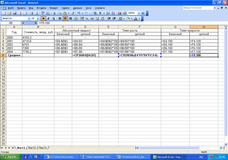Toggle Underline formatting button

pos(53,18)
